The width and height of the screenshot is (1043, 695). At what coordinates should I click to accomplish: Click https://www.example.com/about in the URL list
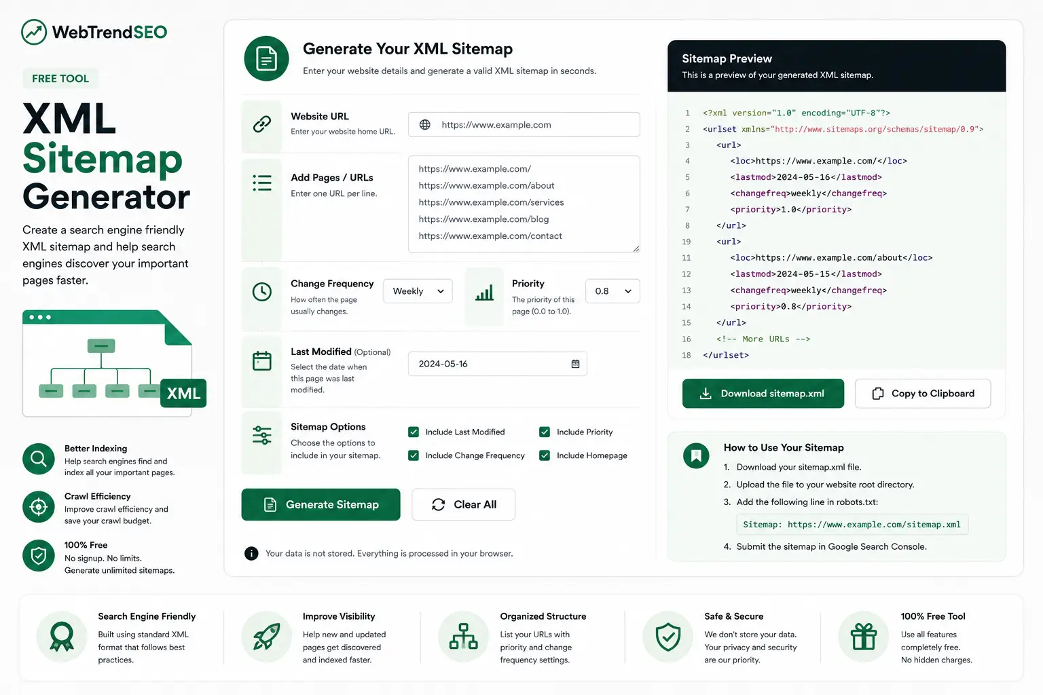[x=486, y=185]
